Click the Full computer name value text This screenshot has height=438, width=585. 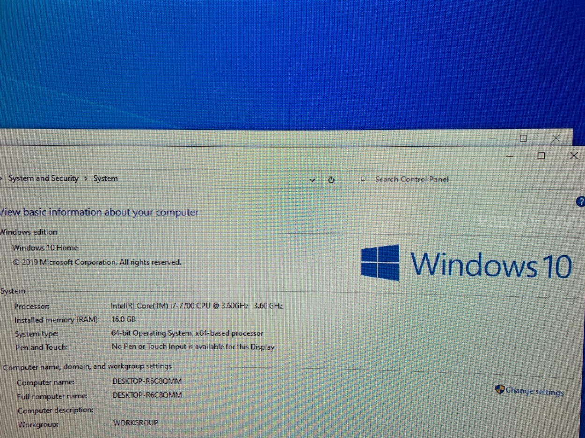(147, 395)
